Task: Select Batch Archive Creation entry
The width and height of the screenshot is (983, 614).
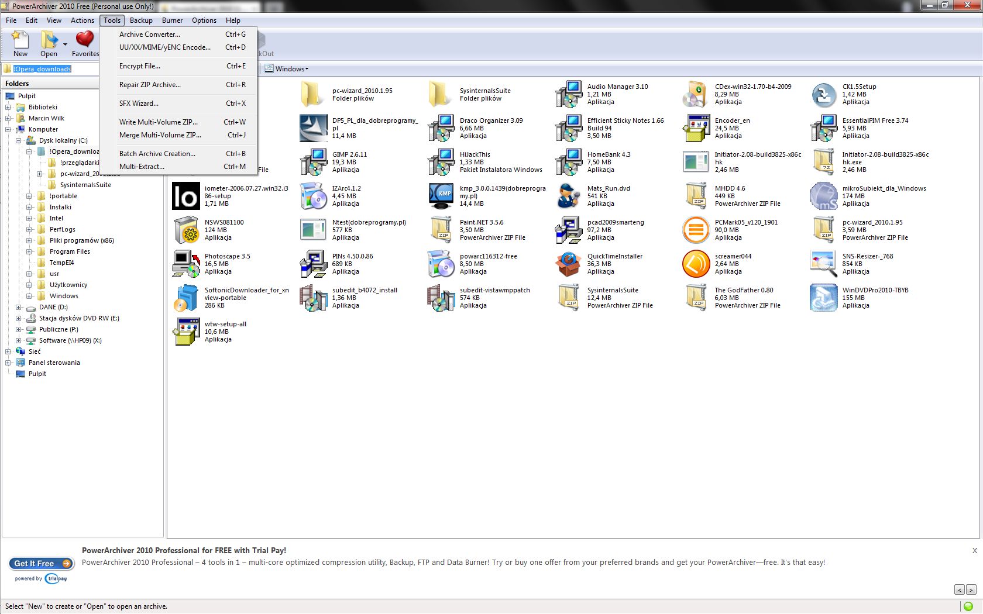Action: pos(178,154)
